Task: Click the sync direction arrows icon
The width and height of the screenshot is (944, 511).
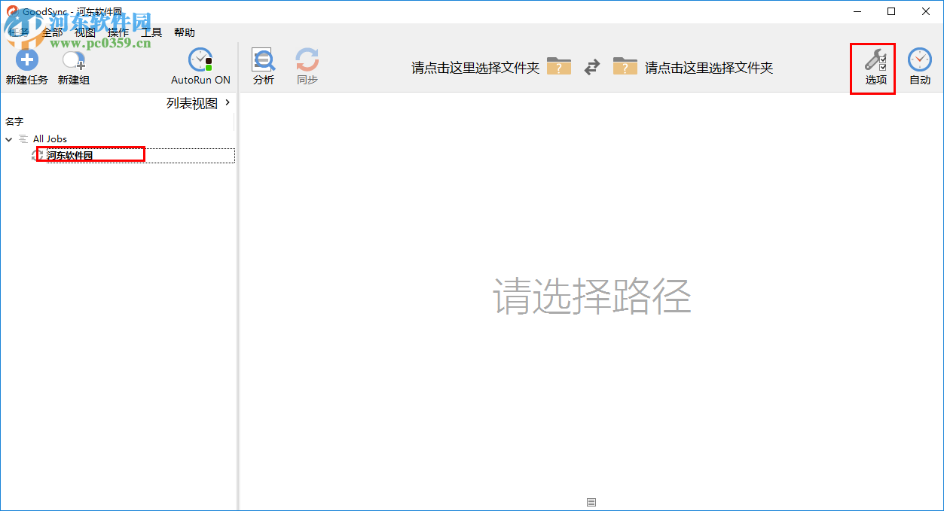Action: tap(592, 67)
